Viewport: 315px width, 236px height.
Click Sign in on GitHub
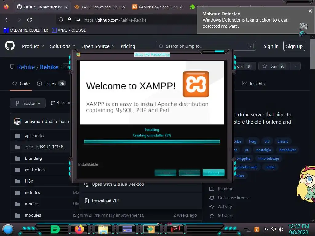tap(271, 46)
